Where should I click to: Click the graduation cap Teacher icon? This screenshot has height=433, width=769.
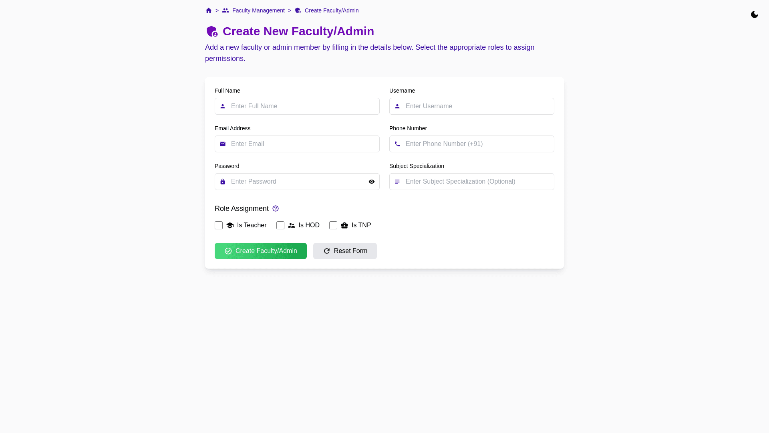230,226
